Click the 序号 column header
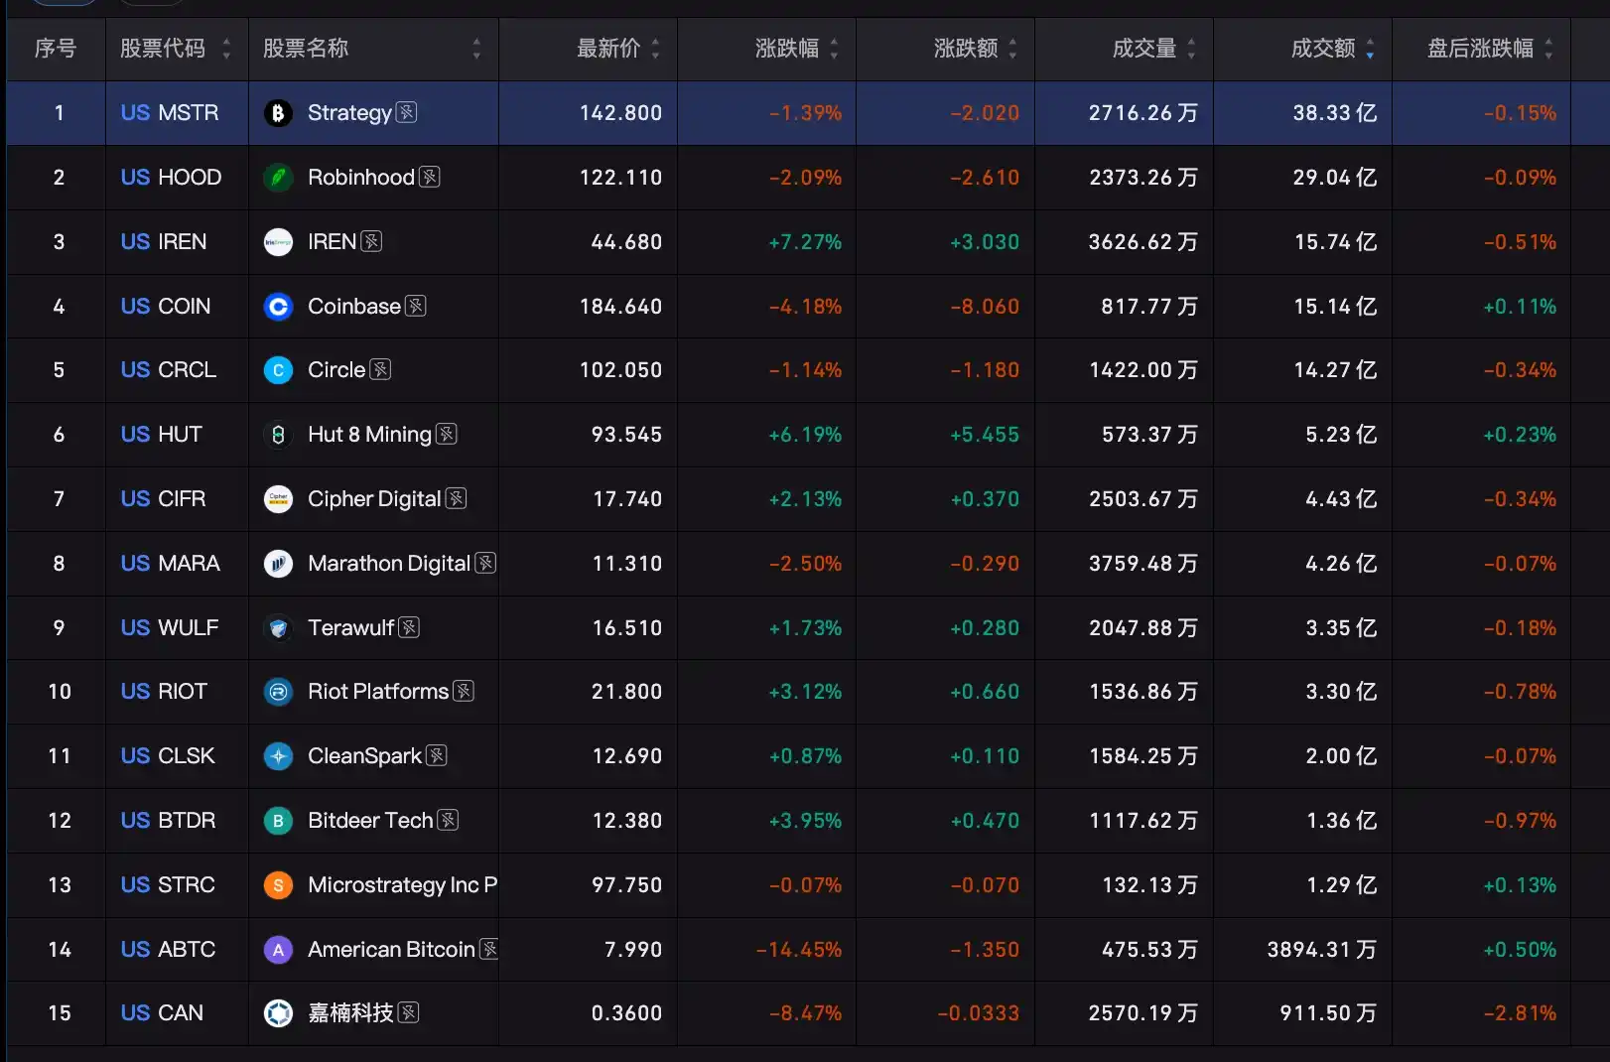 point(56,49)
